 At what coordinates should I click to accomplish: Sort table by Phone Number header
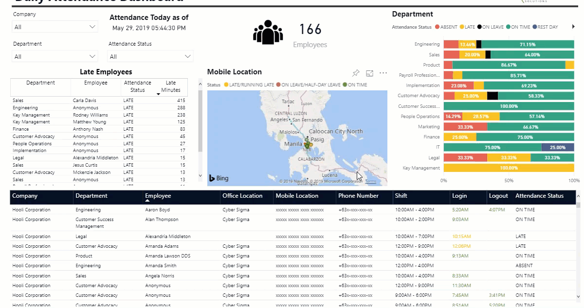pyautogui.click(x=358, y=196)
